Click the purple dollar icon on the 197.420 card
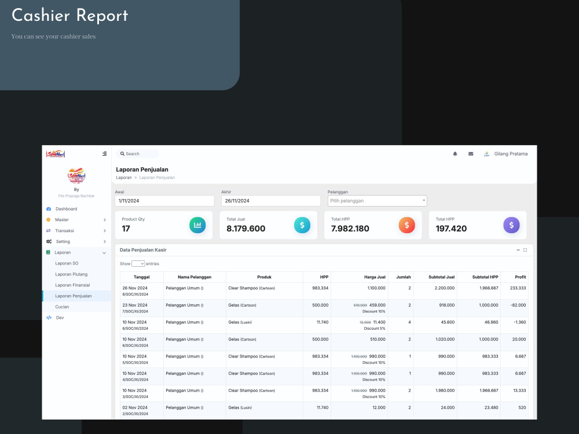 point(511,225)
